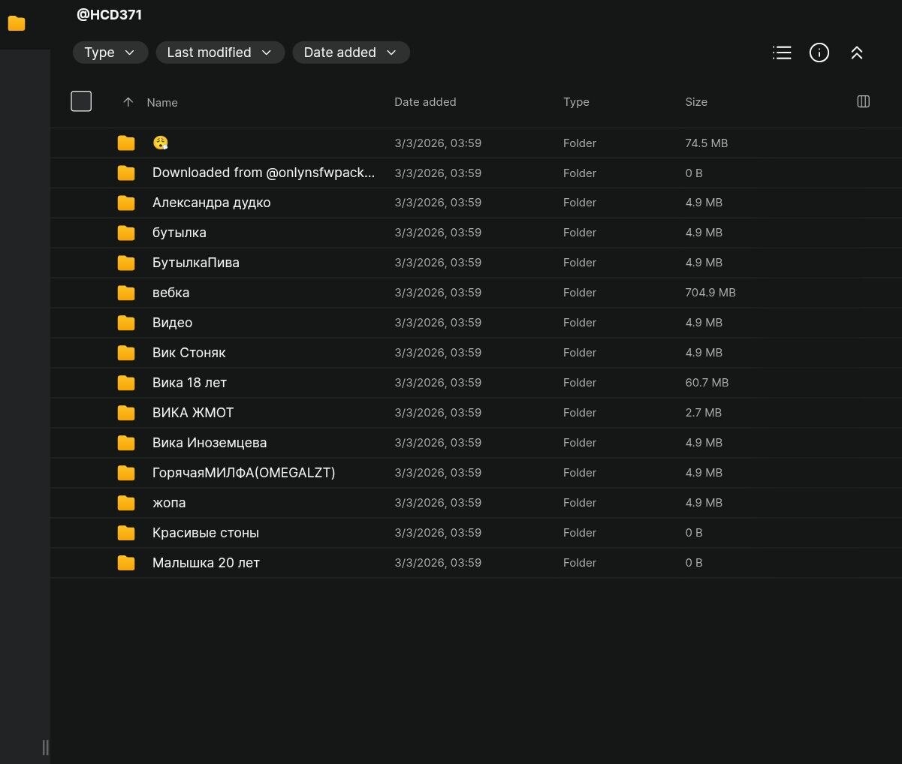Sort by the Type column header

pos(576,102)
